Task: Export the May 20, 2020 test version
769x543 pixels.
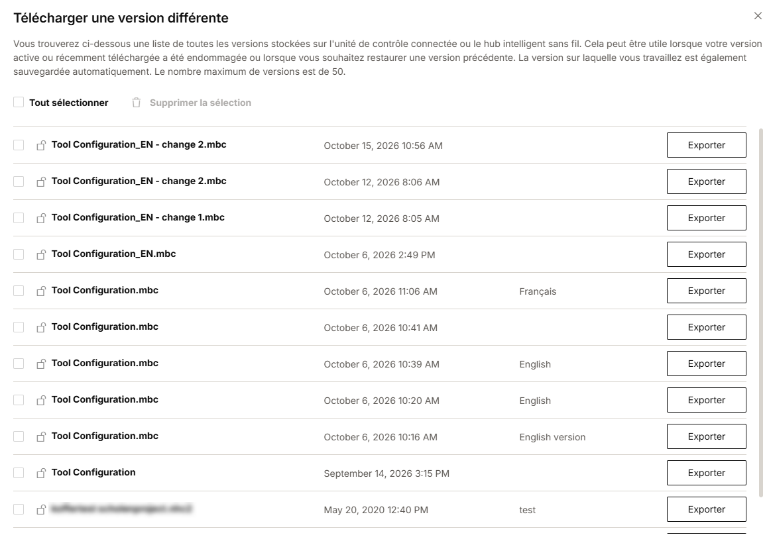Action: click(x=706, y=509)
